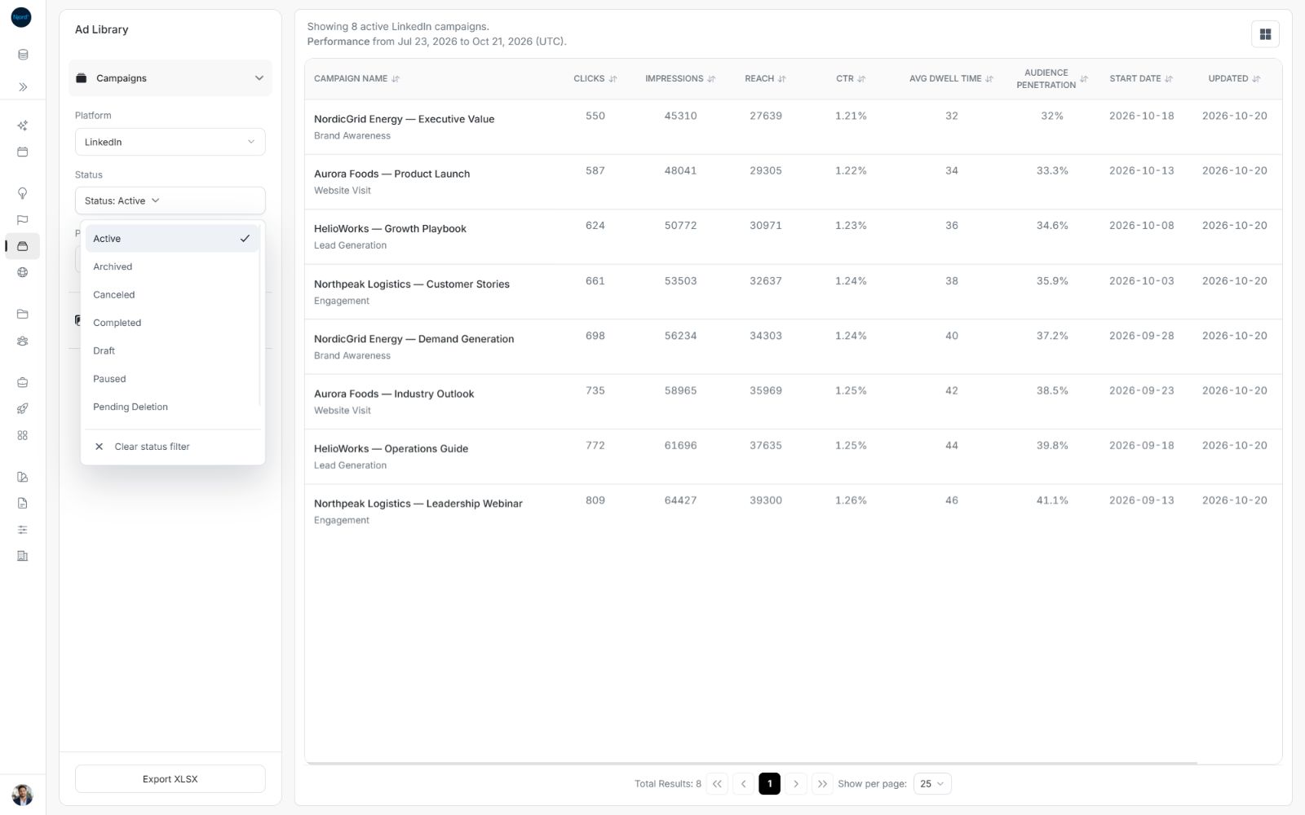Screen dimensions: 1305x815
Task: Click user avatar at bottom left
Action: 22,795
